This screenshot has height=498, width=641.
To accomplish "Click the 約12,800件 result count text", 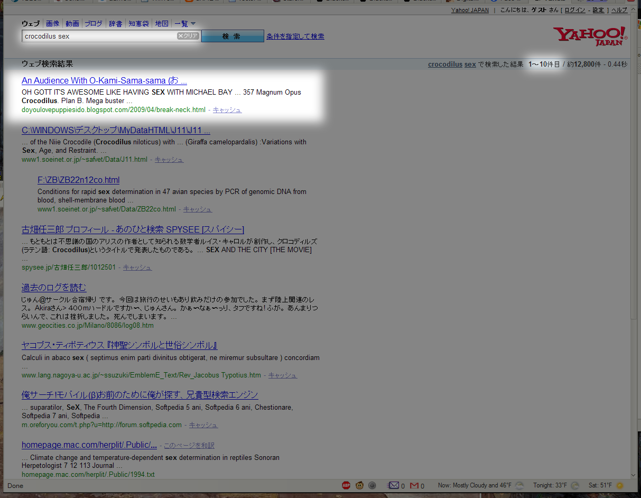I will (584, 64).
